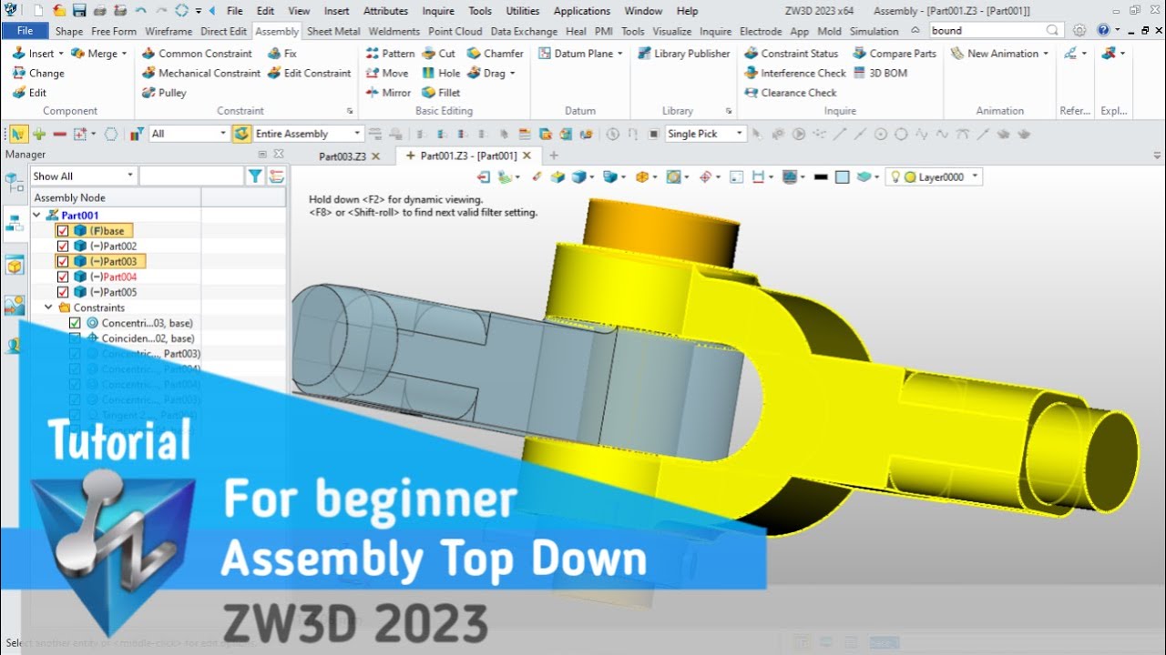Select the Change component tool

point(38,73)
